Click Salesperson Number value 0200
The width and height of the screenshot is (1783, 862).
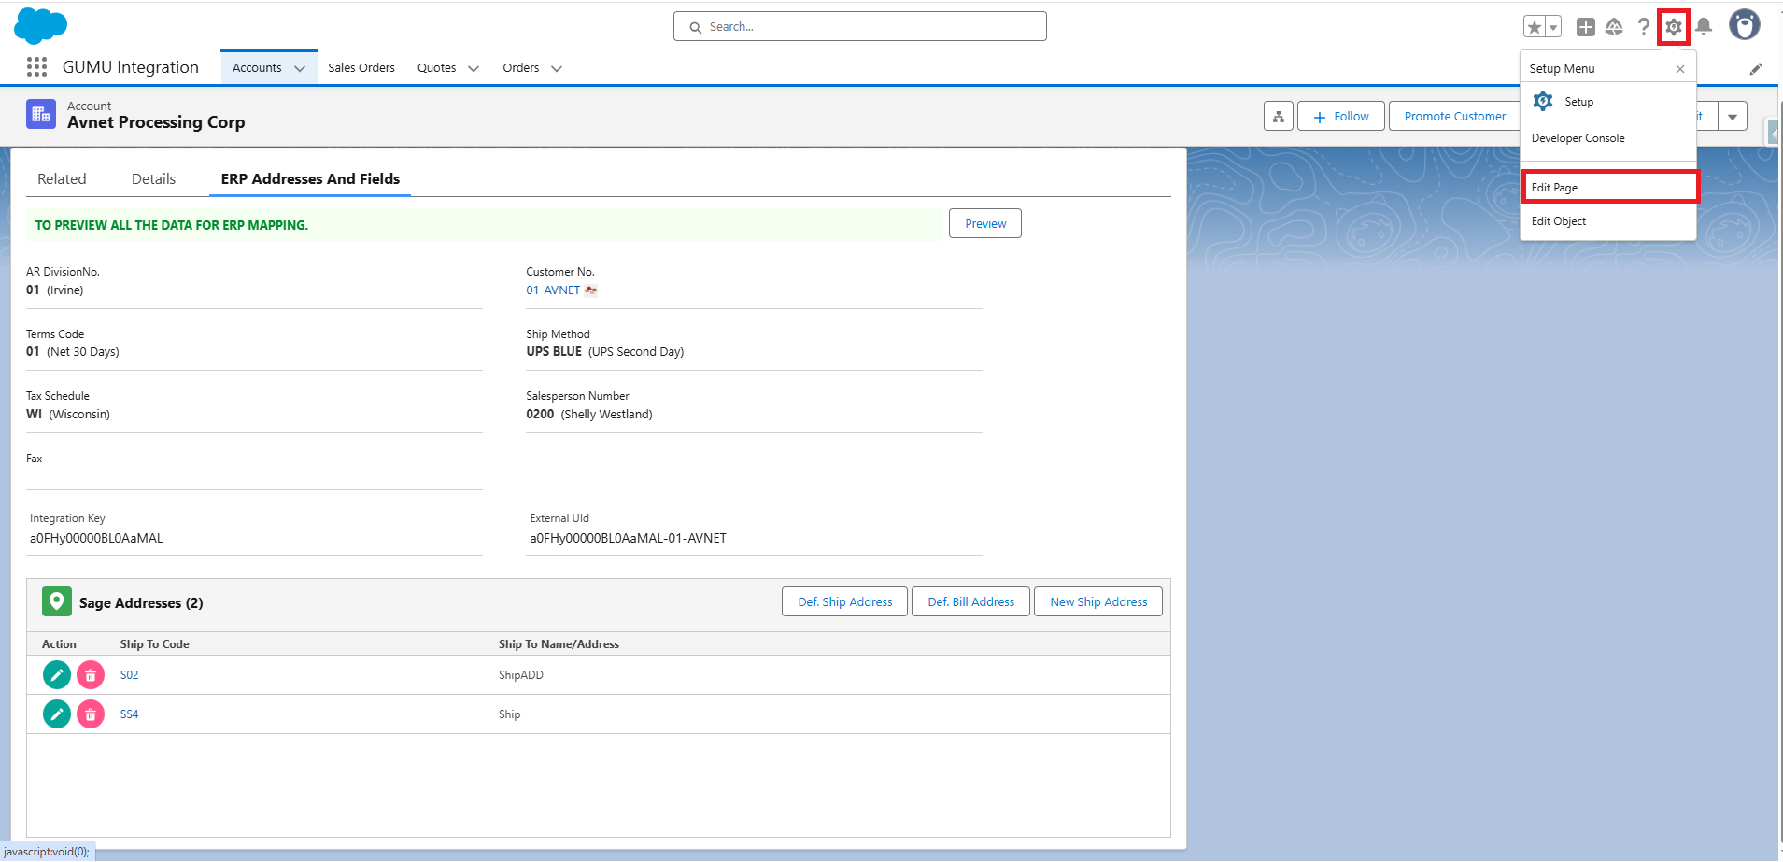point(540,414)
